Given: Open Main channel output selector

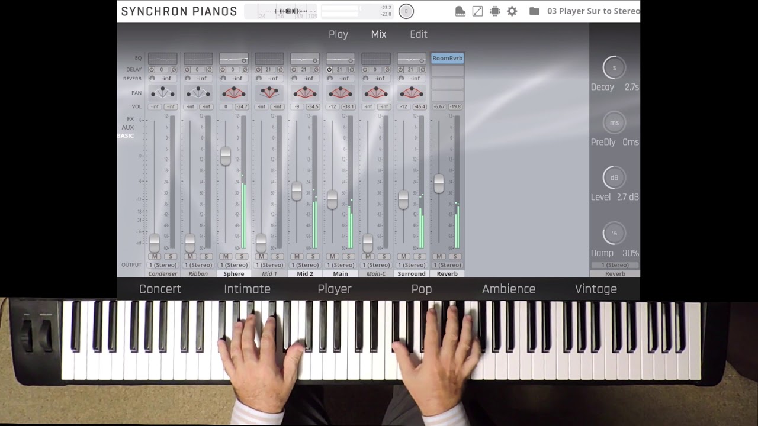Looking at the screenshot, I should [341, 265].
